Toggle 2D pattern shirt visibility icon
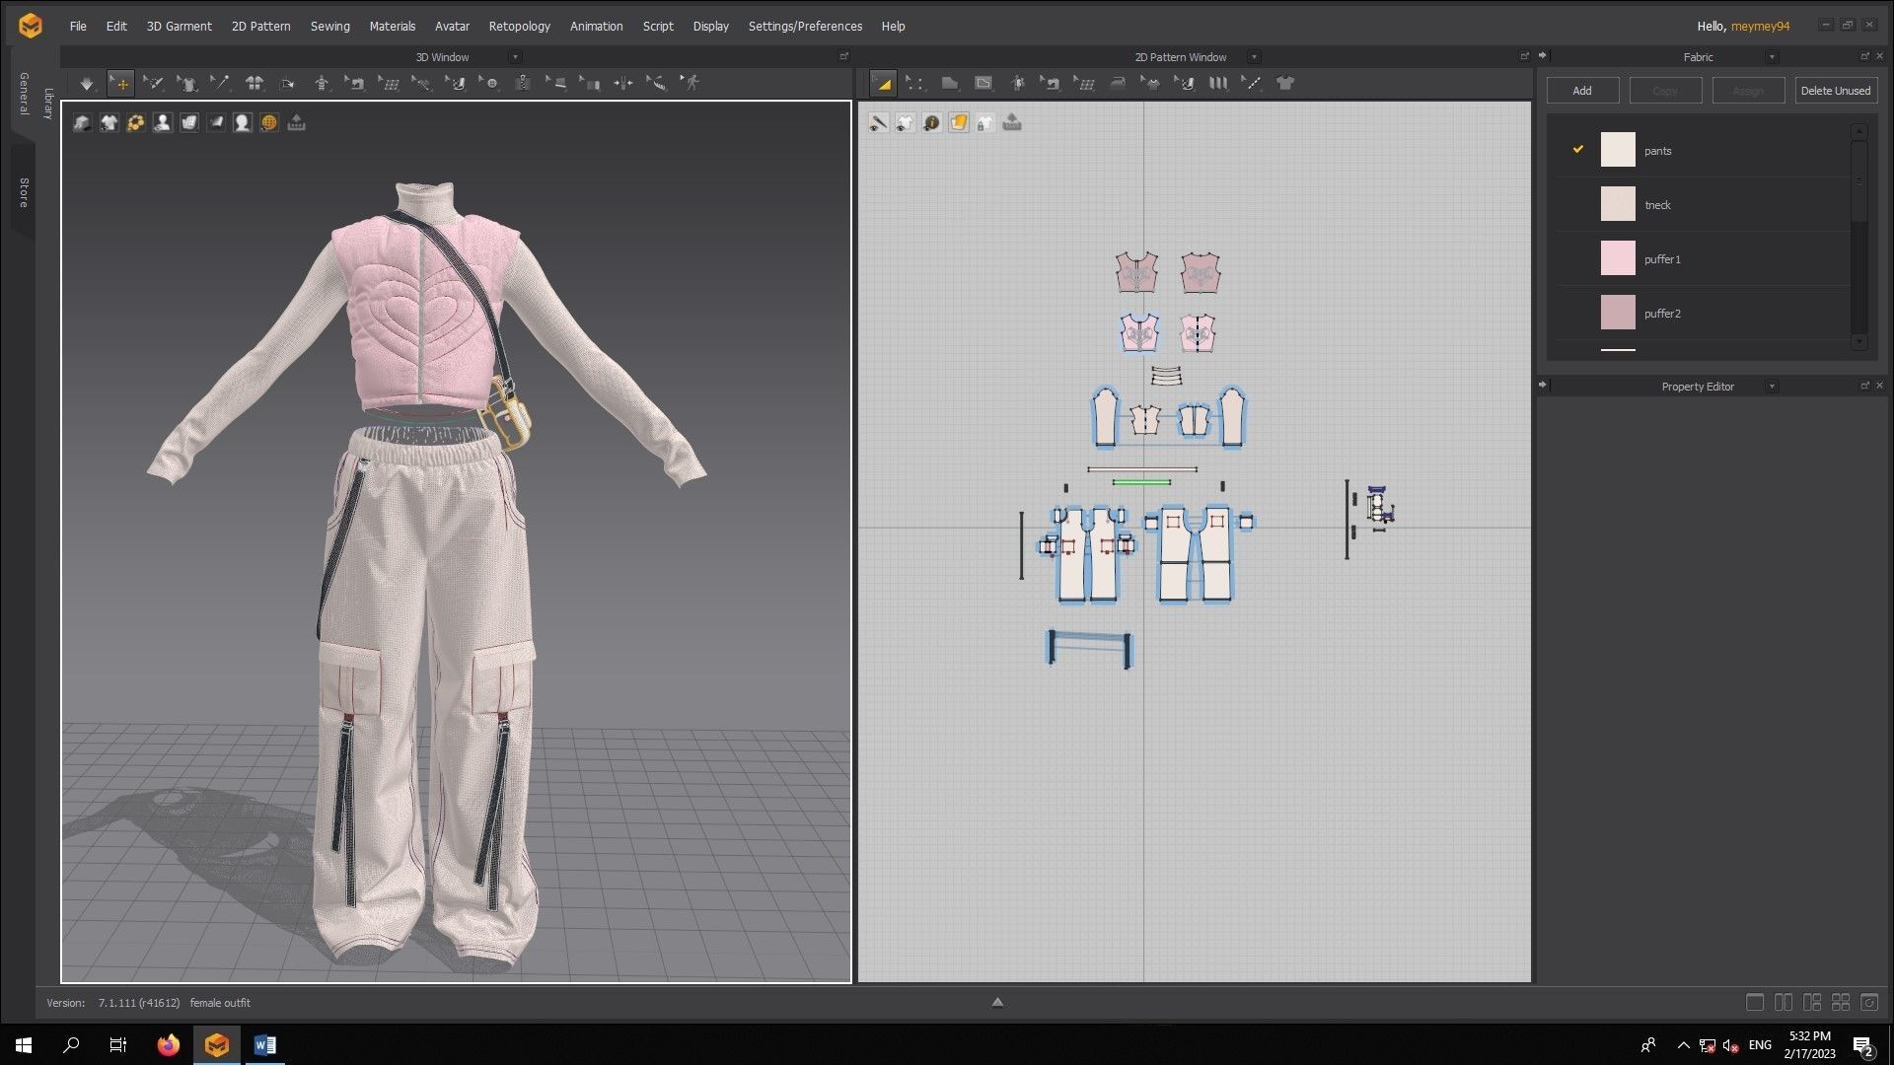Viewport: 1894px width, 1065px height. click(x=905, y=122)
